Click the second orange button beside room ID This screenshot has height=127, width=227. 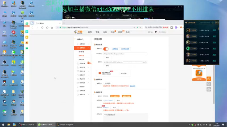(x=126, y=96)
